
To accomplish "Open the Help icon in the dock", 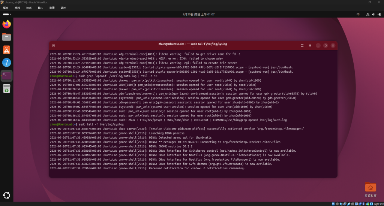I will click(x=7, y=63).
